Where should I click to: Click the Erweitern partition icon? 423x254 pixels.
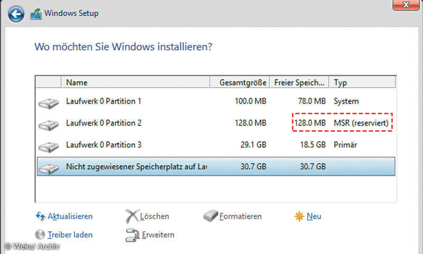(x=132, y=234)
